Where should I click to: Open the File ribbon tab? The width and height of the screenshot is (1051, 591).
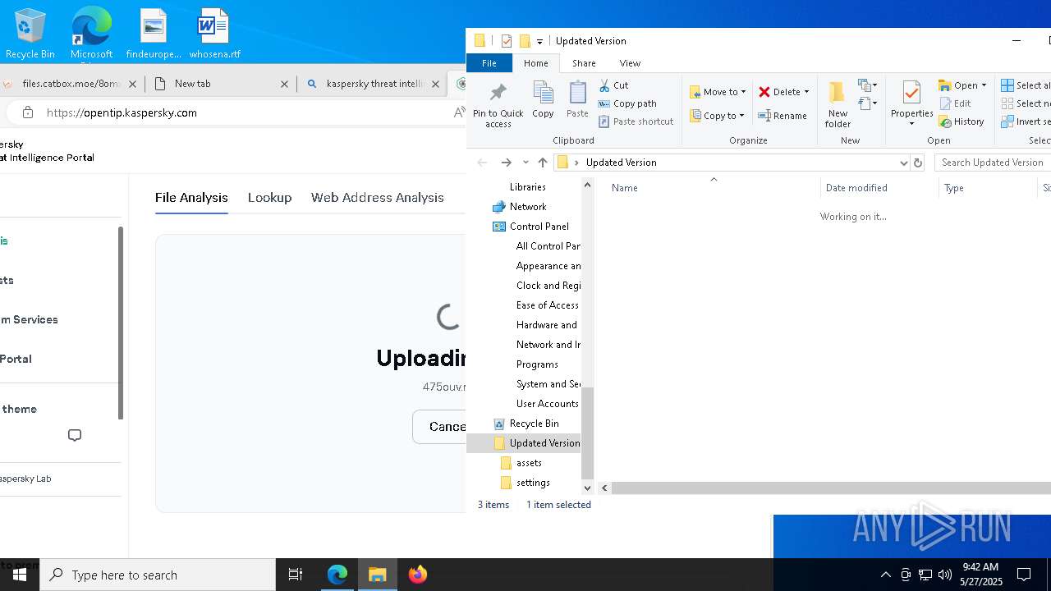coord(489,63)
